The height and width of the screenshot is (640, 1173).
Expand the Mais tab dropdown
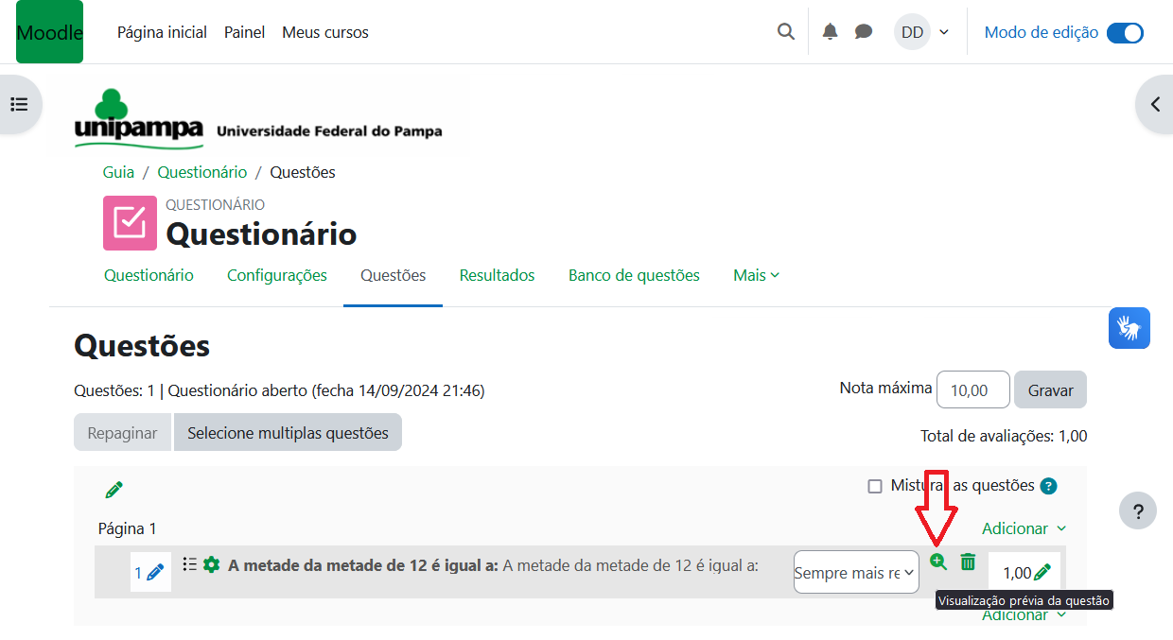(x=756, y=275)
